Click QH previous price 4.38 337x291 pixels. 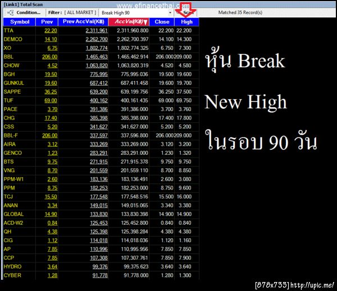52,232
